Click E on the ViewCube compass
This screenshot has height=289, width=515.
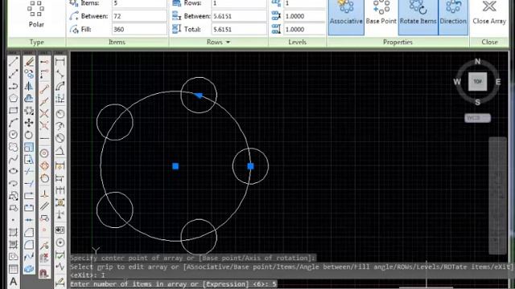point(498,82)
